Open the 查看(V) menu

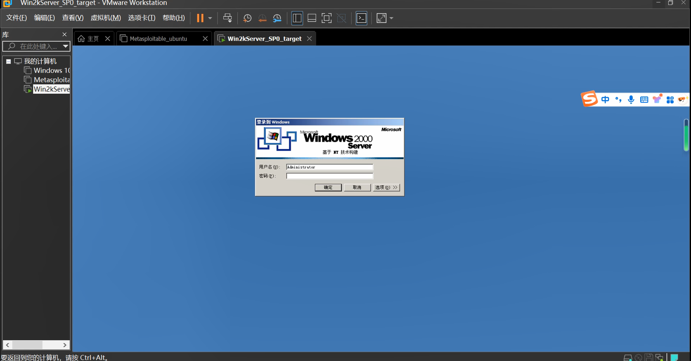point(73,18)
